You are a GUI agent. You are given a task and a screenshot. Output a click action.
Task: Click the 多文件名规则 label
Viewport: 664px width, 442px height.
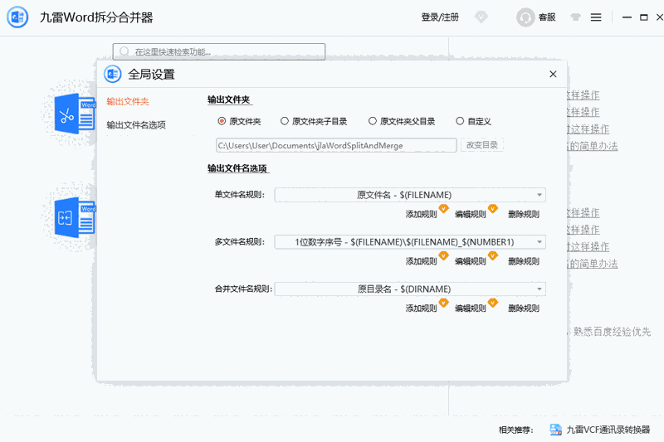[239, 242]
